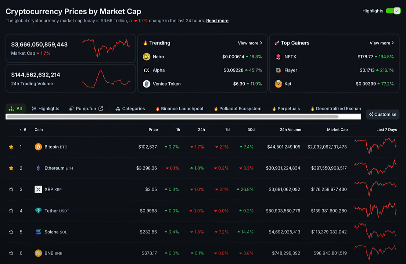Click the BNB coin logo icon
406x264 pixels.
point(38,253)
